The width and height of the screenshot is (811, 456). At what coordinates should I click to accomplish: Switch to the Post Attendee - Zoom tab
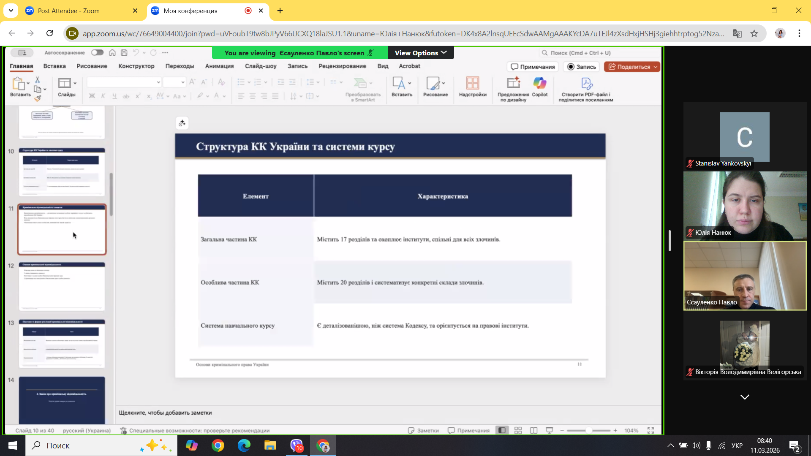click(x=69, y=11)
